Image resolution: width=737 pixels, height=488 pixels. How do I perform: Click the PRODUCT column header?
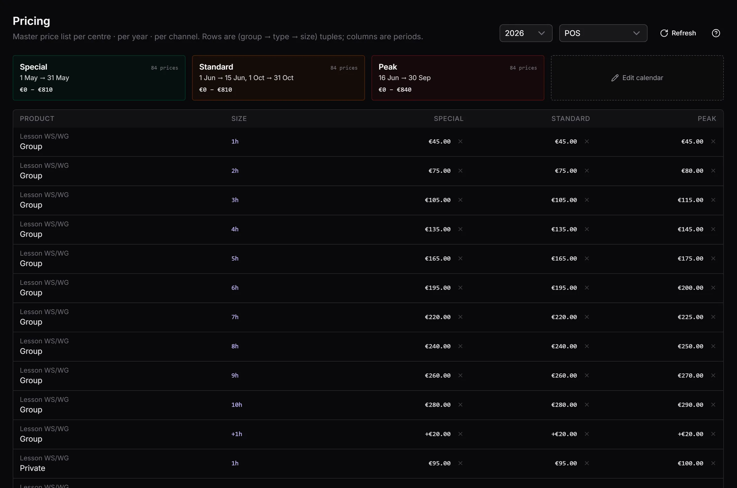[37, 119]
